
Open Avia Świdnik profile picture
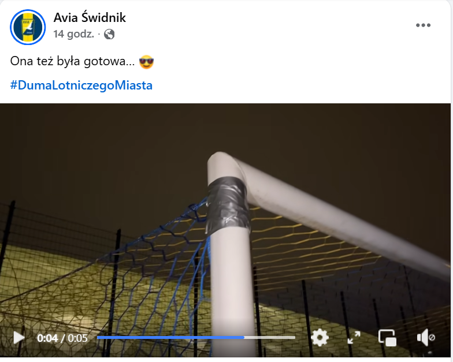tap(28, 27)
